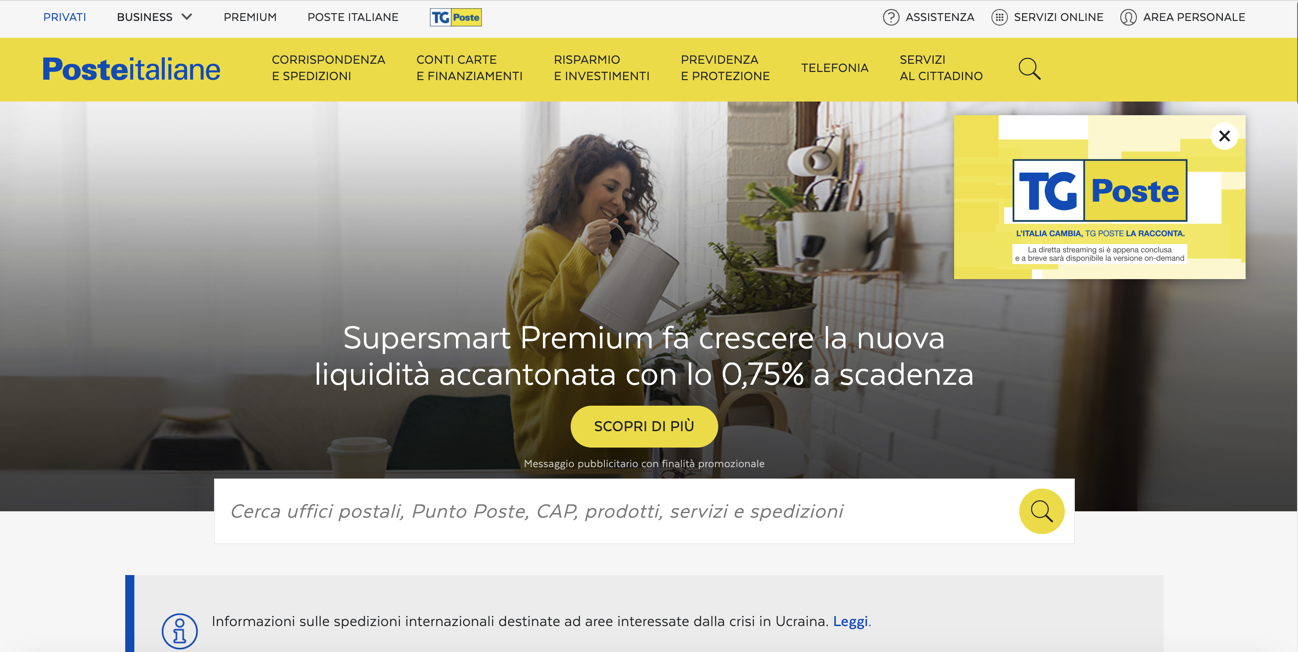Close the TG Poste popup
This screenshot has width=1298, height=652.
(x=1224, y=136)
